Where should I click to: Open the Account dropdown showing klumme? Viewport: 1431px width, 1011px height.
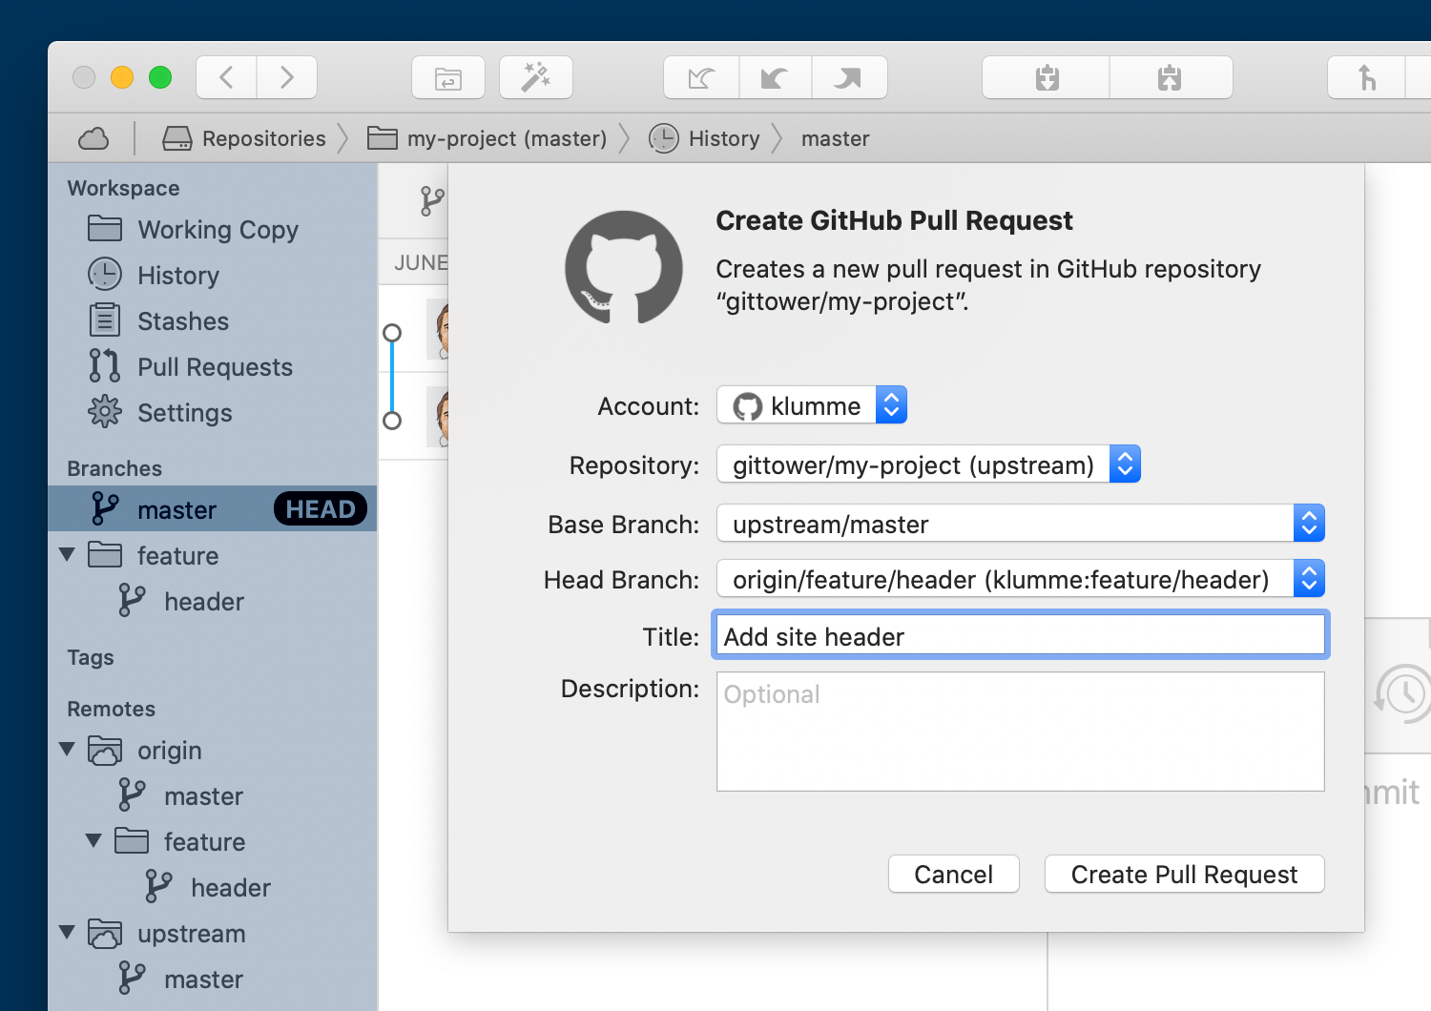pyautogui.click(x=890, y=404)
